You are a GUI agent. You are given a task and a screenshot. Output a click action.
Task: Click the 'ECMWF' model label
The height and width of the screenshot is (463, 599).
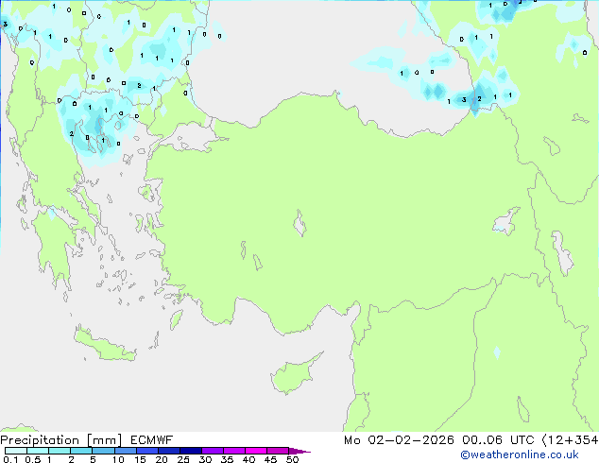click(152, 440)
